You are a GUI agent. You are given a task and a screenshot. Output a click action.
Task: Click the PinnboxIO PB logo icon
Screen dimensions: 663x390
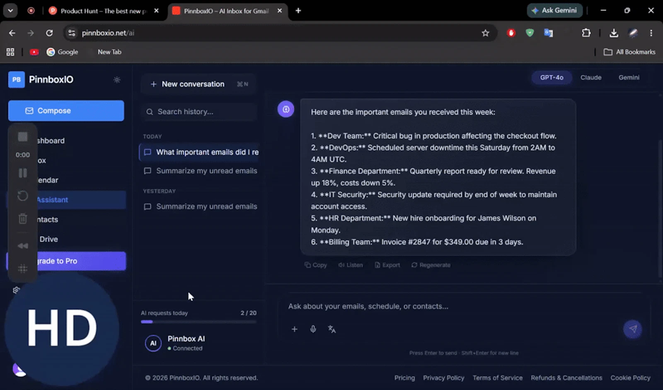point(17,80)
